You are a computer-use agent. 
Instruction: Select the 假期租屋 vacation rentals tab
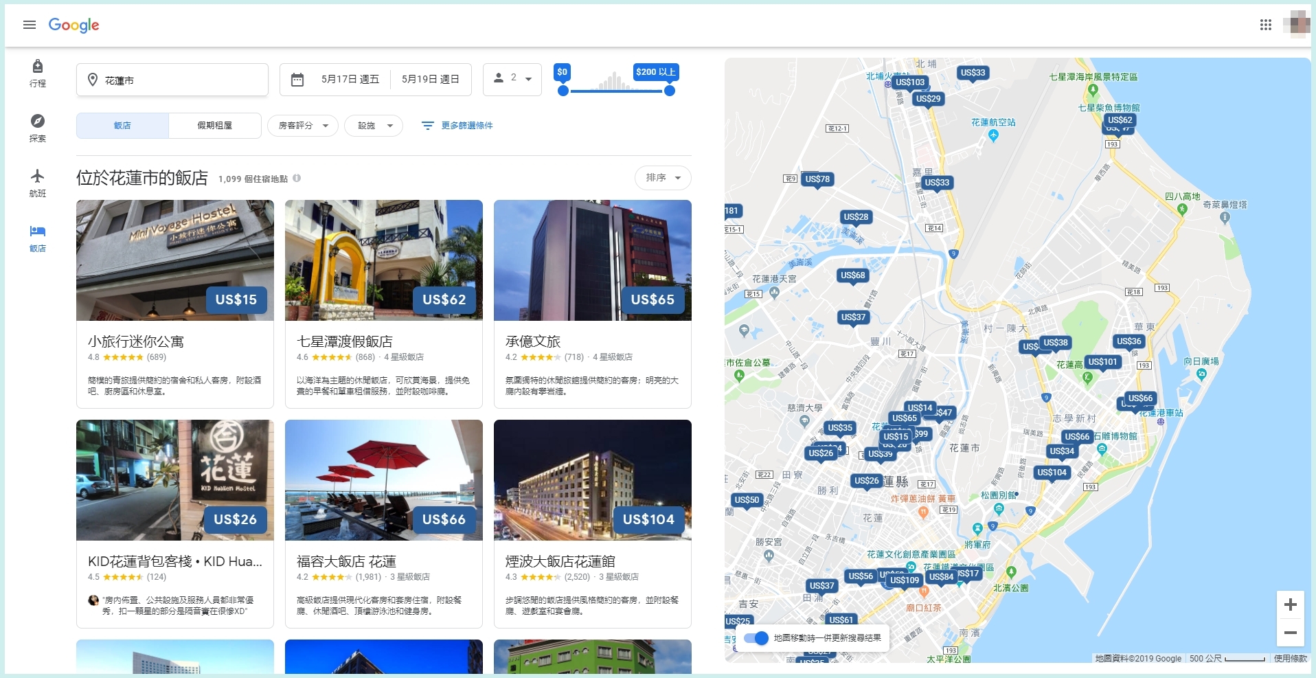[x=215, y=126]
